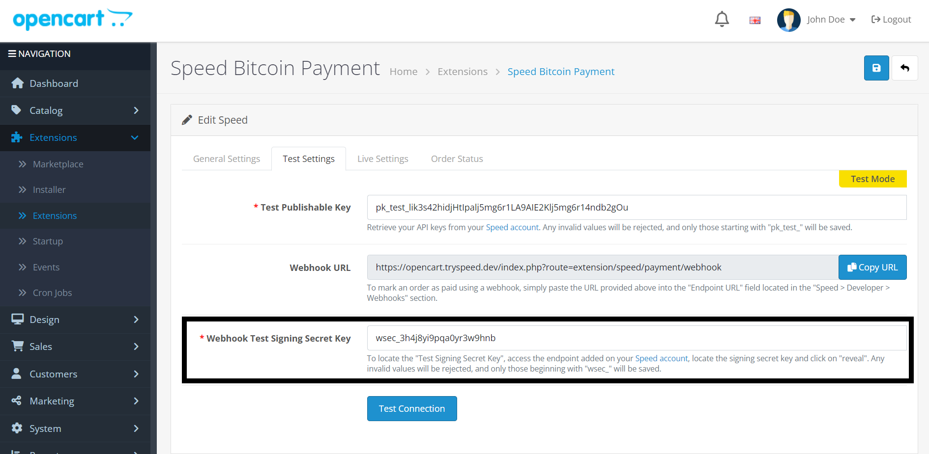Expand the Marketing menu chevron

tap(136, 401)
